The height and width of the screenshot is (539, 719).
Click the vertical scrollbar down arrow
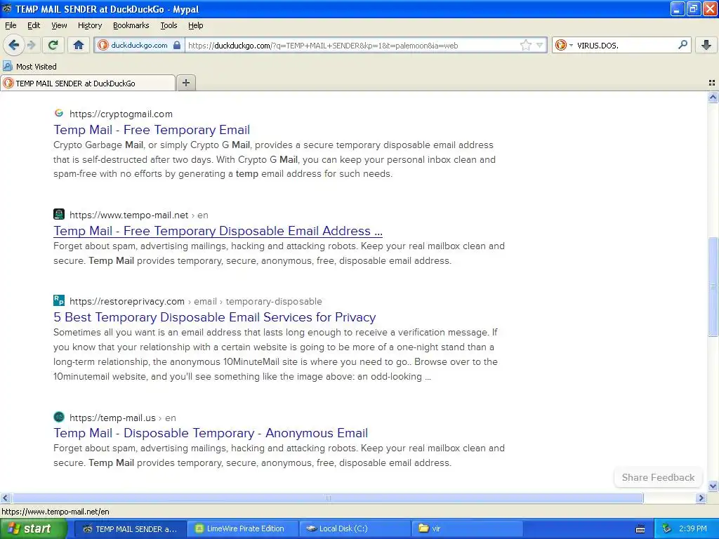pos(713,486)
